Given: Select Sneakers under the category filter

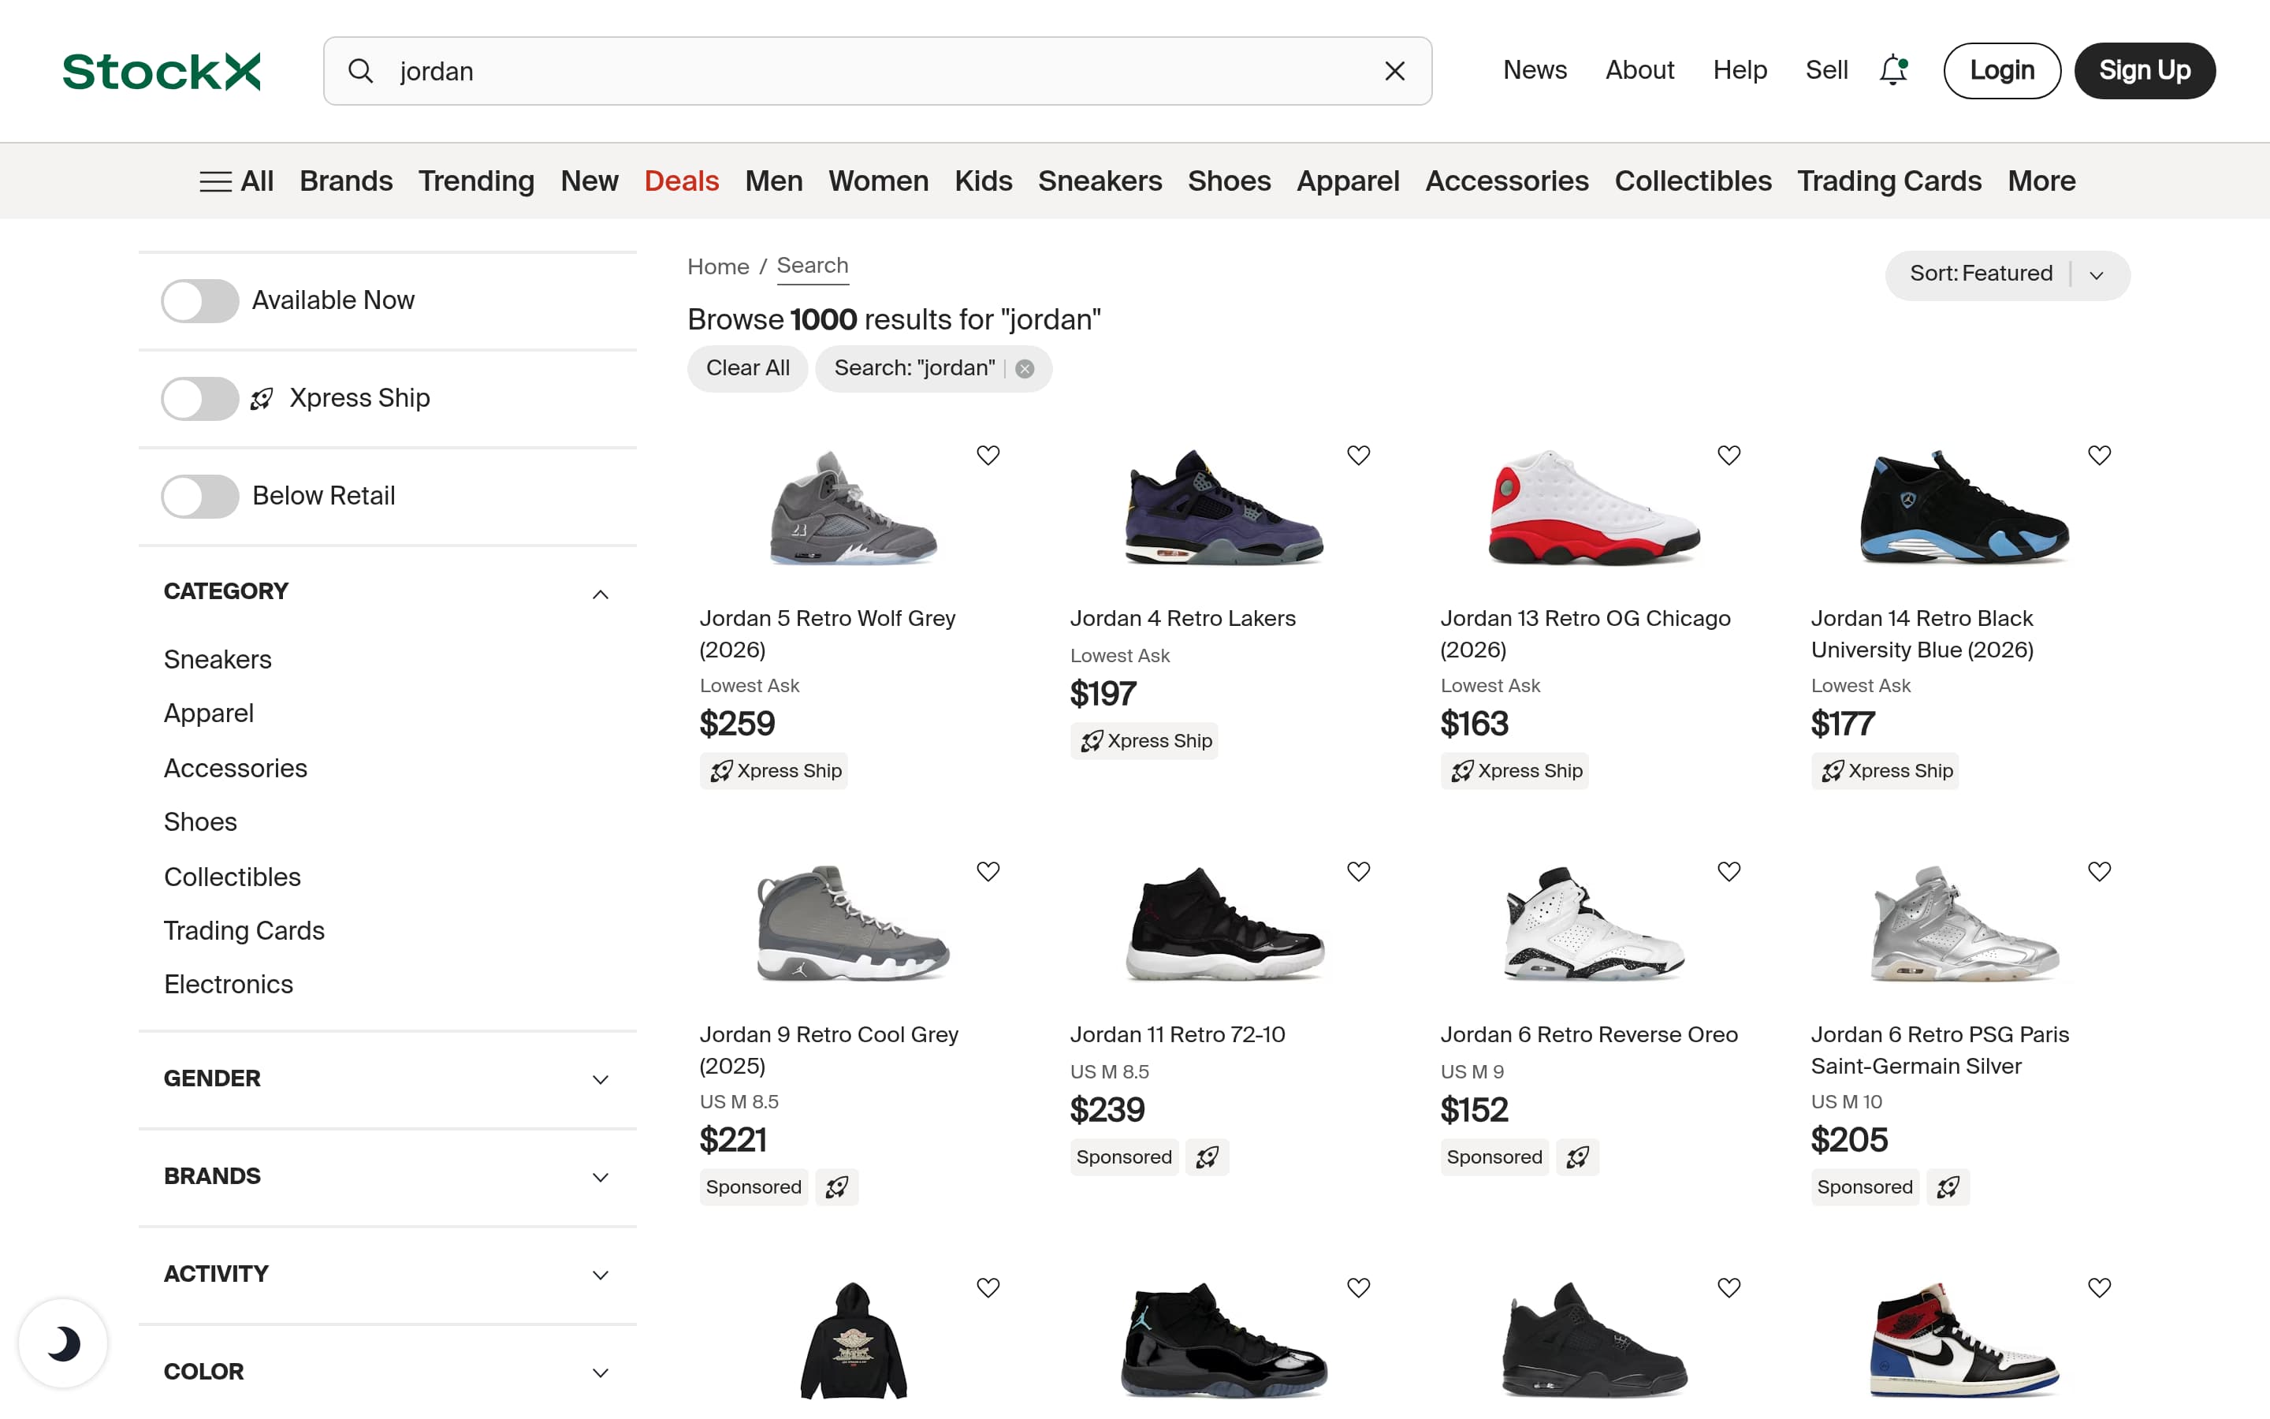Looking at the screenshot, I should pos(217,660).
